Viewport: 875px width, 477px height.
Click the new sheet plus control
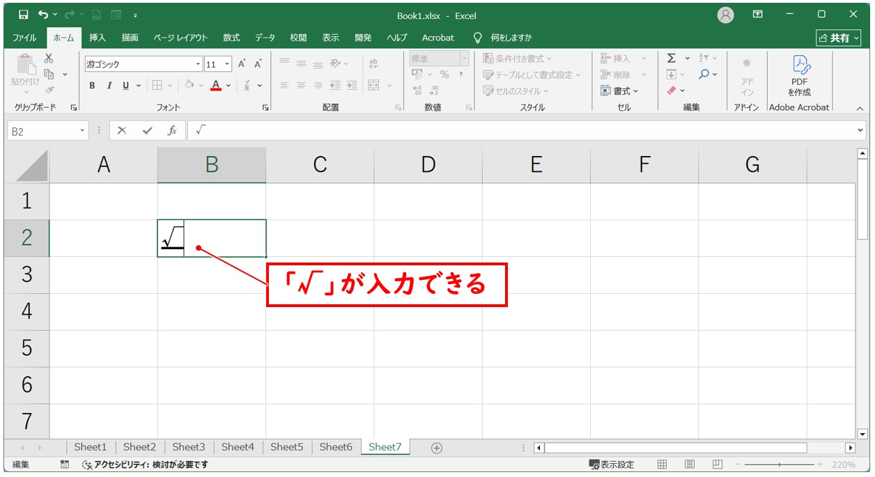436,447
